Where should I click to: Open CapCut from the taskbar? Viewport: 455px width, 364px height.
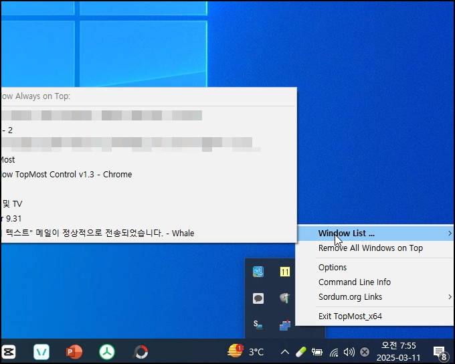pyautogui.click(x=9, y=352)
